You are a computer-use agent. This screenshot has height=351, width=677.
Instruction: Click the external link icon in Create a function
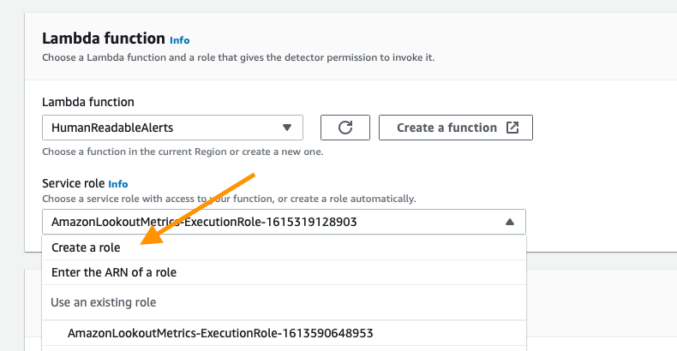[x=512, y=128]
